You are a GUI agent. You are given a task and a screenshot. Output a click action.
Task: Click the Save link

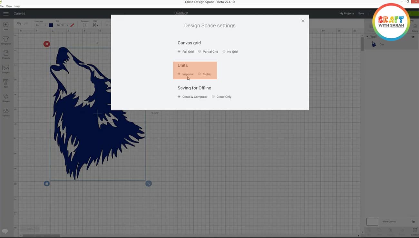click(361, 13)
